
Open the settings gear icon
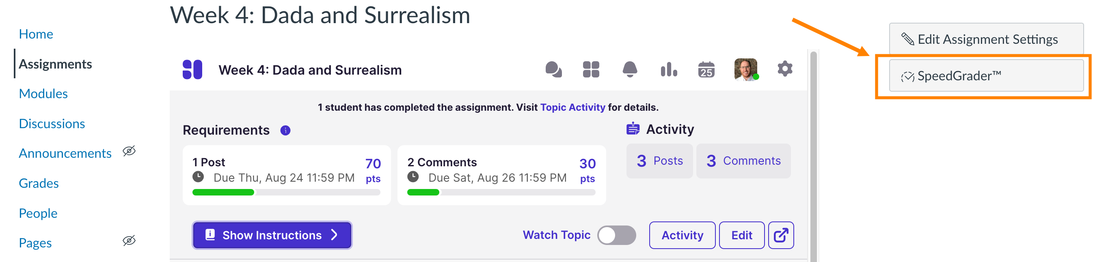click(784, 69)
